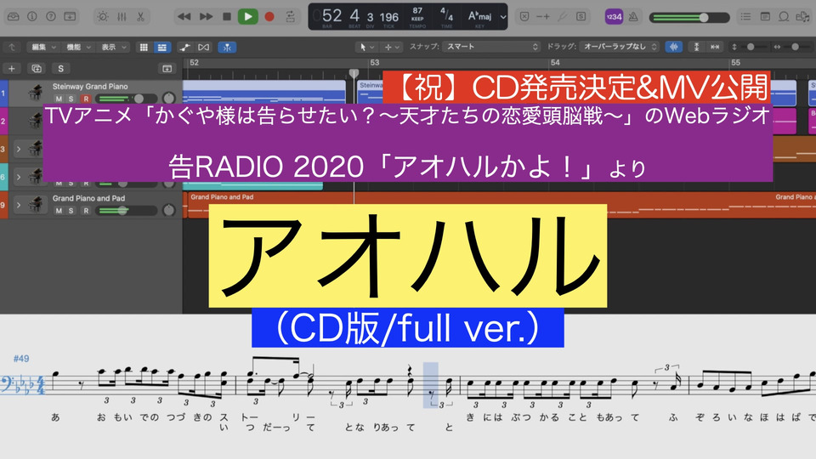Screen dimensions: 816x459
Task: Open the pointer tool menu
Action: pyautogui.click(x=367, y=47)
